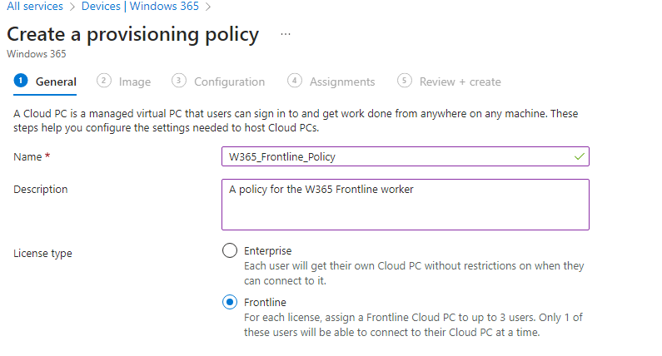Switch to the Image tab
The height and width of the screenshot is (356, 662).
(135, 82)
